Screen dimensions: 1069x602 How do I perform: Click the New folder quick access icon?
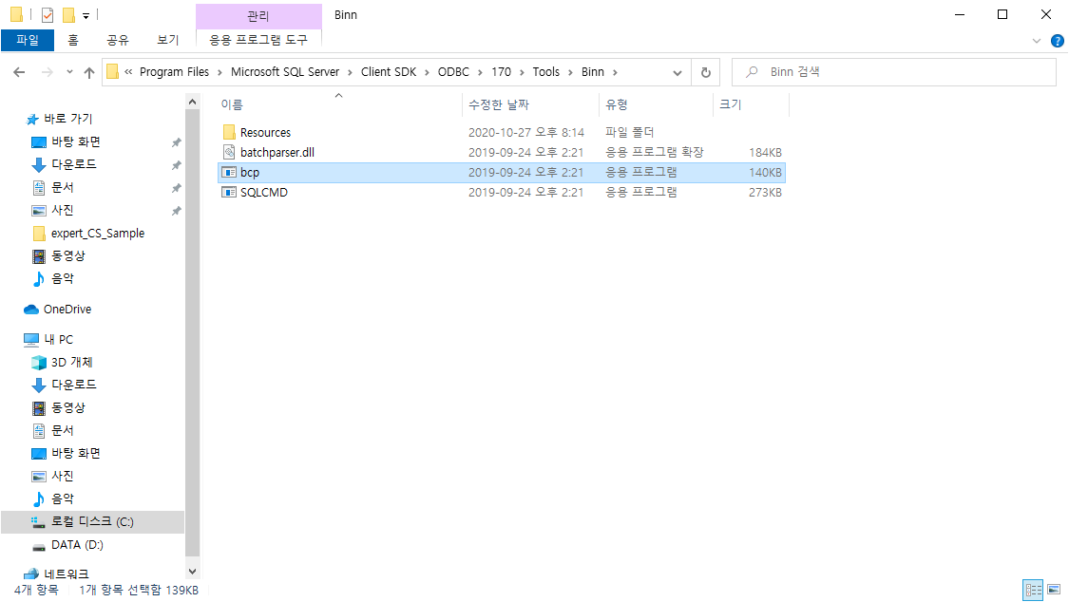(x=68, y=14)
